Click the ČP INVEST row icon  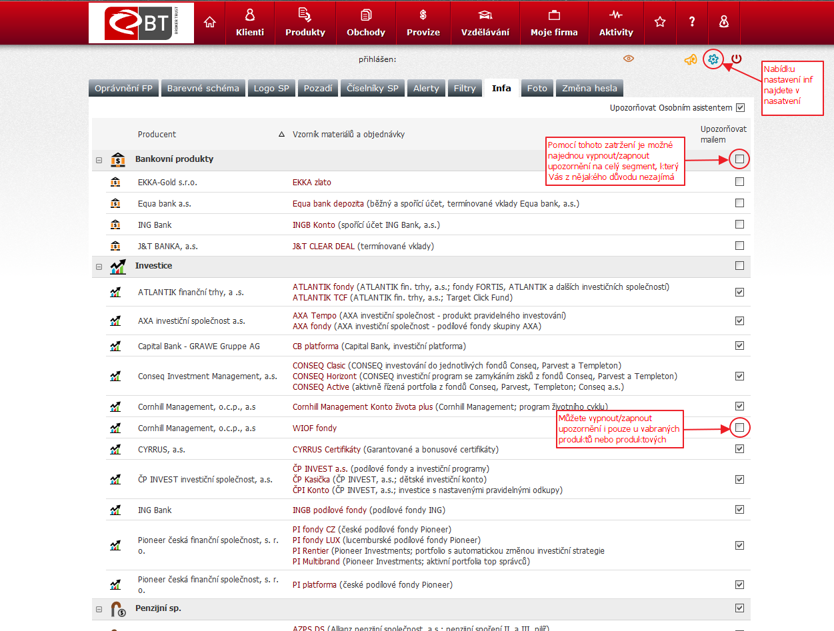[115, 479]
